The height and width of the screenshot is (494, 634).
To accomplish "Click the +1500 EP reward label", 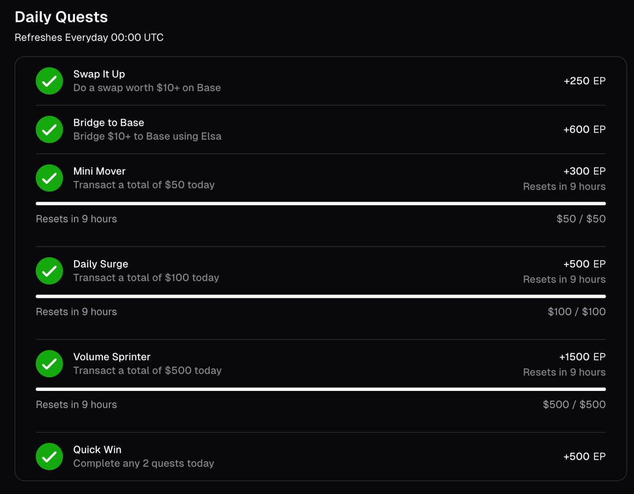I will [x=583, y=357].
